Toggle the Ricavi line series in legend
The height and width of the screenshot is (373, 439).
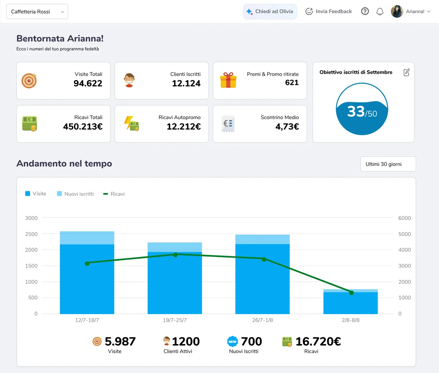coord(114,194)
